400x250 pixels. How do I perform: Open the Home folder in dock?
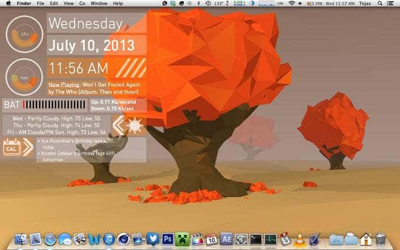pos(366,239)
